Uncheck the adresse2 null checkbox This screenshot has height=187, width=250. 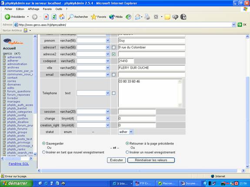pos(113,54)
